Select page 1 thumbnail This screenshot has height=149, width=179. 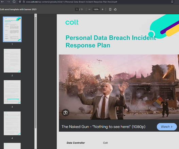pos(12,29)
